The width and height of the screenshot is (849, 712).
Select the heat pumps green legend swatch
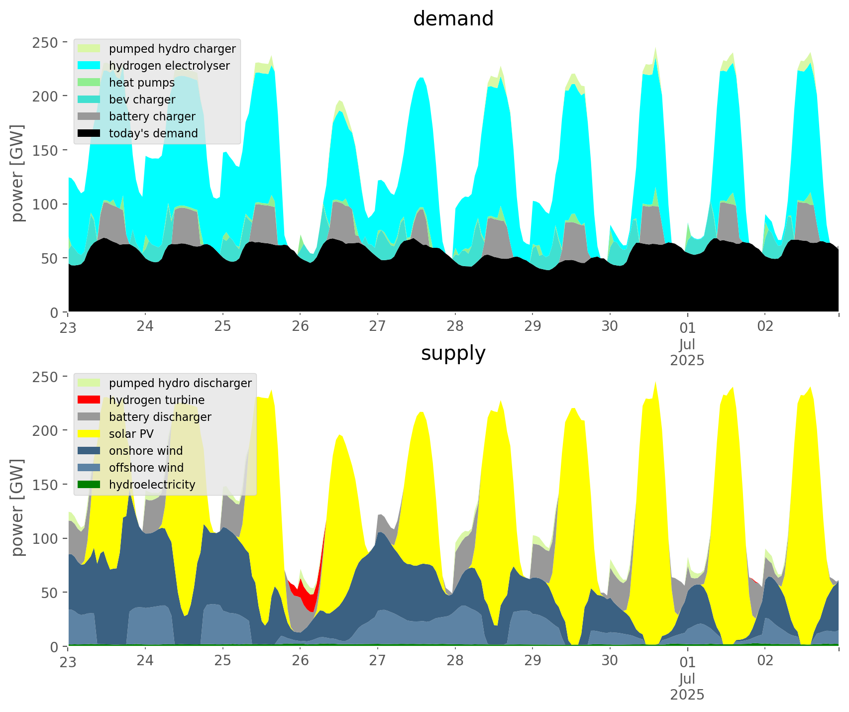pyautogui.click(x=89, y=83)
